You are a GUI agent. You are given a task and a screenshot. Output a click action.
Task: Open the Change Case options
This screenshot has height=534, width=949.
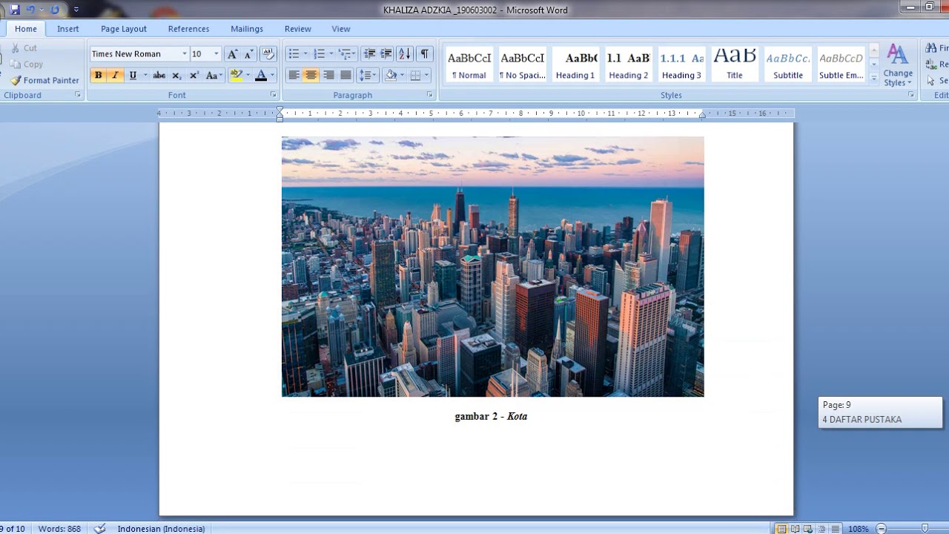pos(213,76)
